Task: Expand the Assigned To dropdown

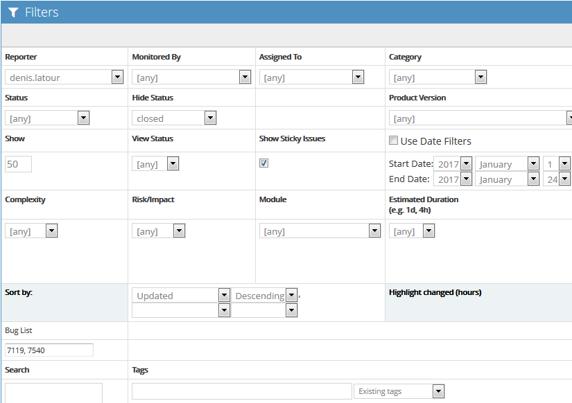Action: pos(311,78)
